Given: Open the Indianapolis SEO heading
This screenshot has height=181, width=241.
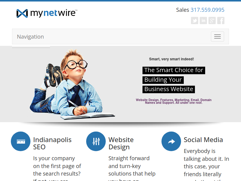Looking at the screenshot, I should [52, 143].
